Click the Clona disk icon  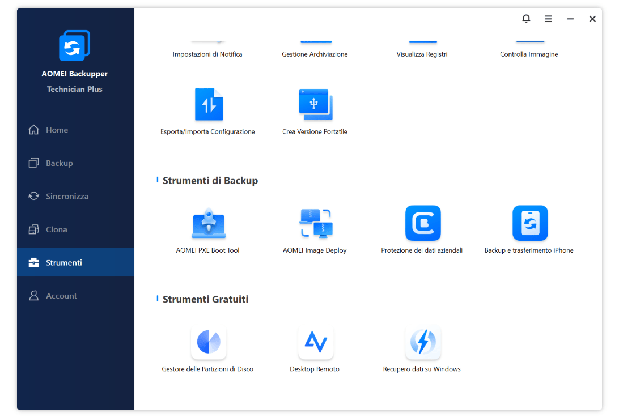coord(34,229)
